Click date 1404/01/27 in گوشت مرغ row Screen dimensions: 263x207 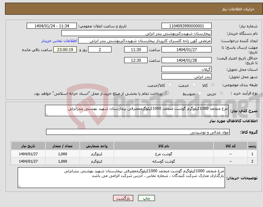pos(28,154)
